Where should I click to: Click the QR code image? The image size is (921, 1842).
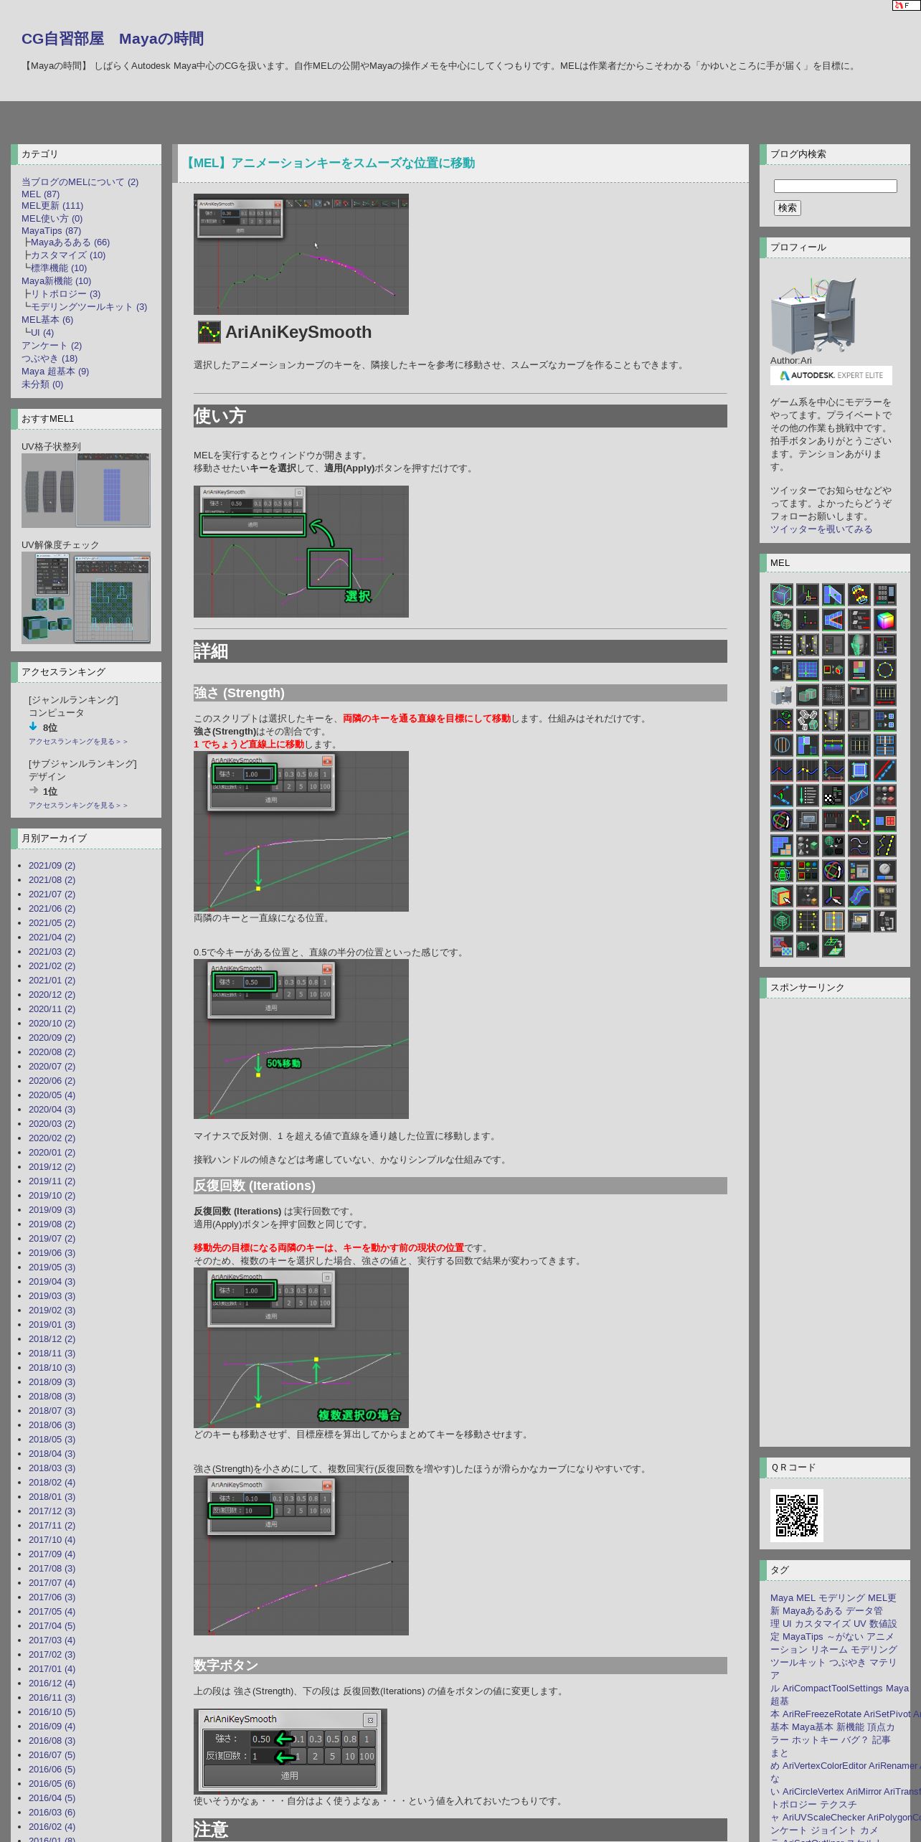[x=796, y=1516]
